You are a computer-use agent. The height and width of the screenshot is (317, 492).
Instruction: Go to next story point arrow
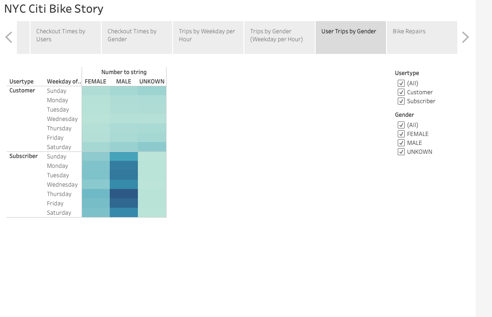point(465,38)
